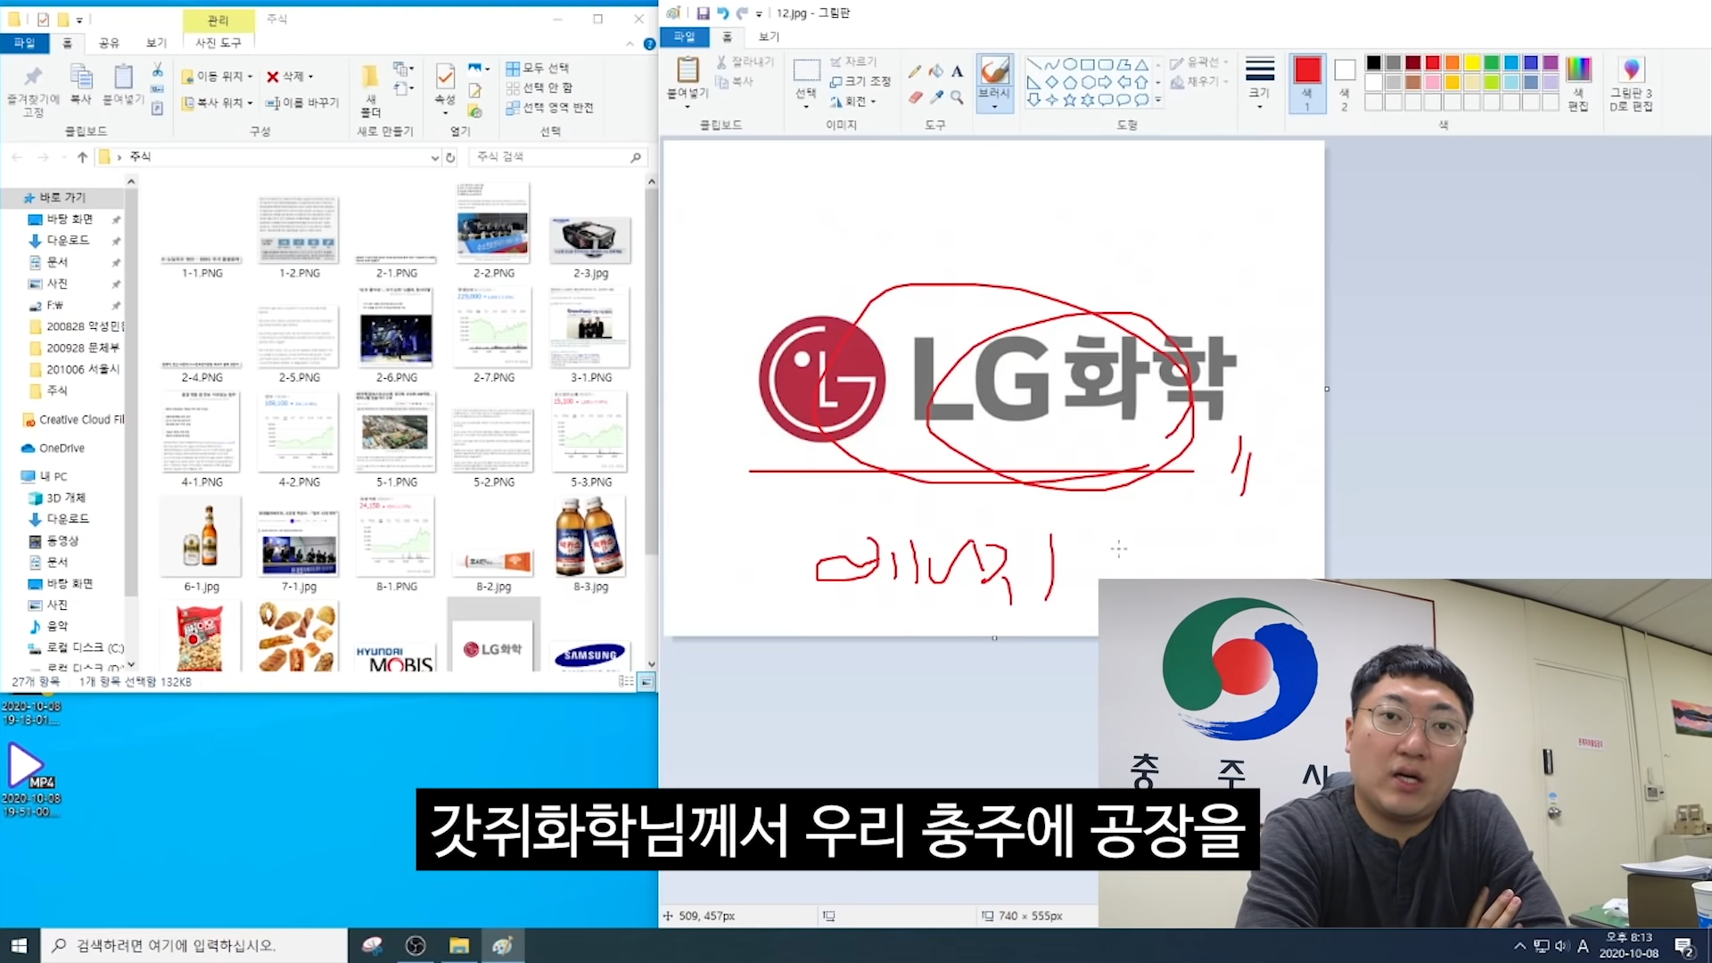Click the Explorer up-arrow navigation button
Screen dimensions: 1712x963
[x=82, y=157]
